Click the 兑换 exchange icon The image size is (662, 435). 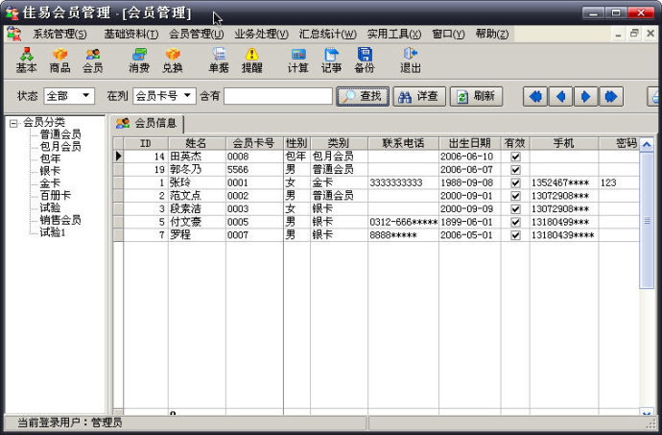point(173,60)
